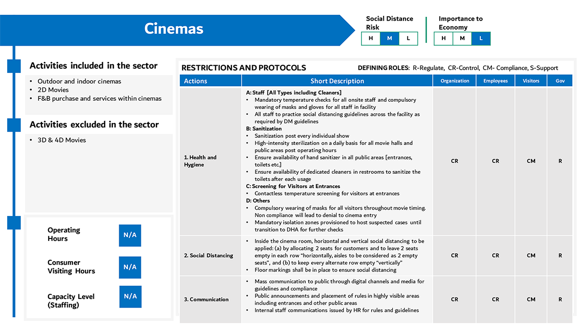This screenshot has width=577, height=324.
Task: Click 'C: Screening for Visitors at Entrances' subheading
Action: 293,186
